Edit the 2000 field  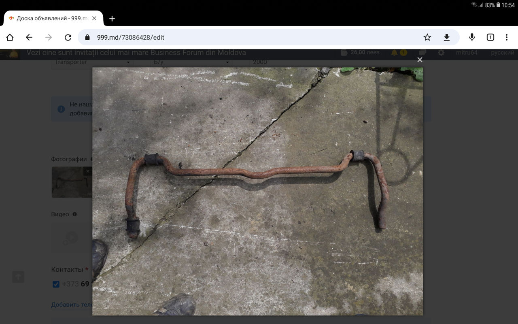point(291,62)
